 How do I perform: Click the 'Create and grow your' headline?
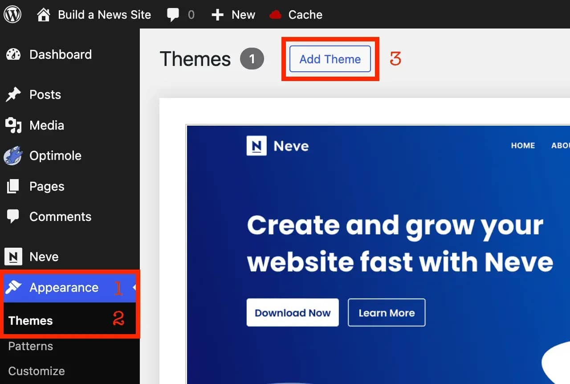point(395,226)
